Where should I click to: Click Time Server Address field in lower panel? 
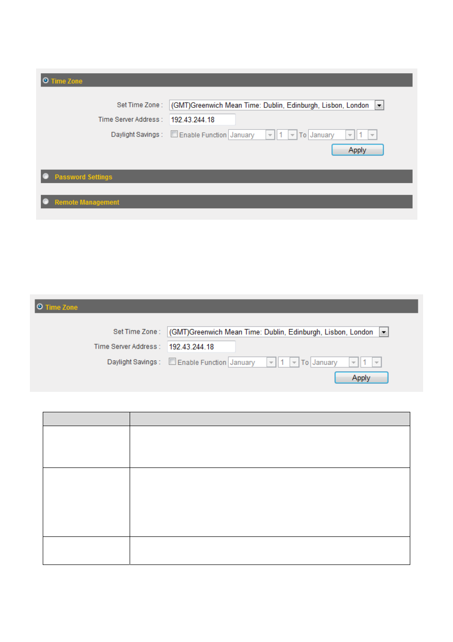201,347
